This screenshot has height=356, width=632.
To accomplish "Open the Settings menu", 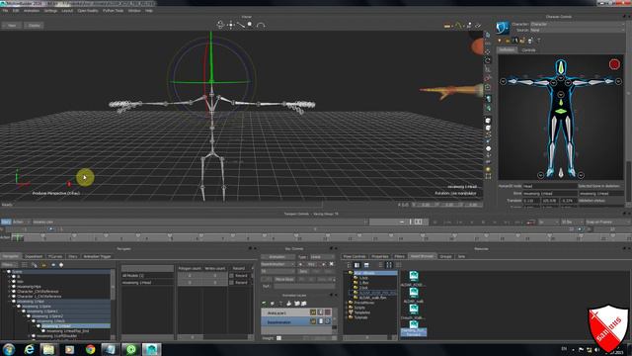I will coord(50,11).
